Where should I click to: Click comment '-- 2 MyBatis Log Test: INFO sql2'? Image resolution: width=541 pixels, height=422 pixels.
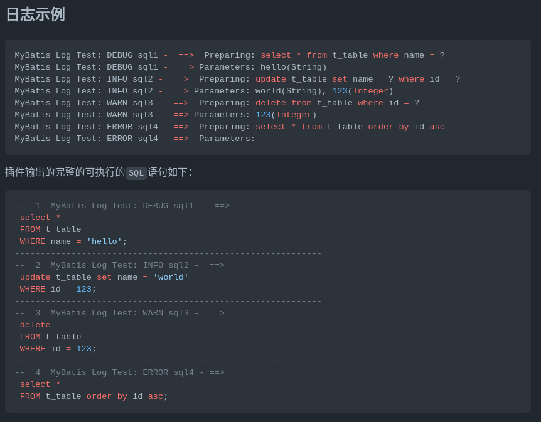click(120, 265)
